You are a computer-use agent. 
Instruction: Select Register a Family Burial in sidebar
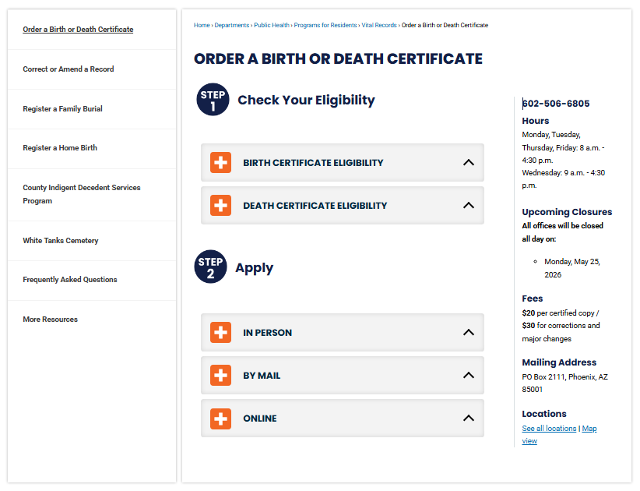(62, 109)
